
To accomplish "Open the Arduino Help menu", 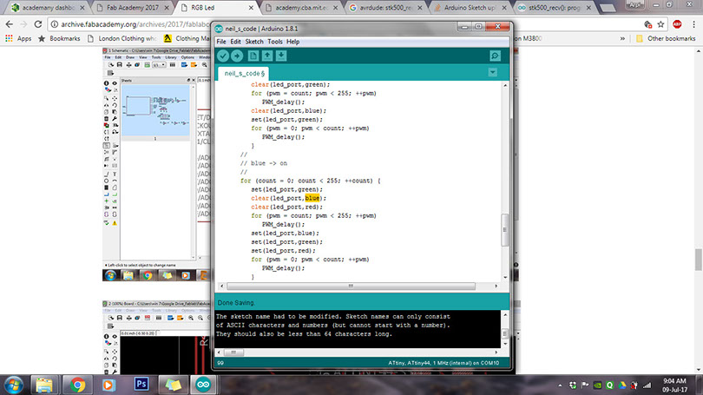I will [292, 42].
